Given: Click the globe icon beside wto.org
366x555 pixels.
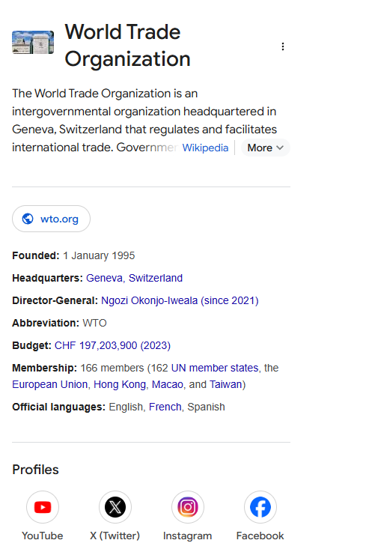Looking at the screenshot, I should (28, 219).
